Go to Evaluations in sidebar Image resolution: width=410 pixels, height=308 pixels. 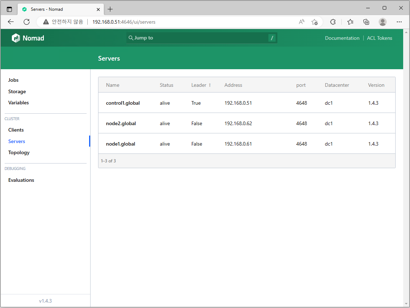click(21, 180)
